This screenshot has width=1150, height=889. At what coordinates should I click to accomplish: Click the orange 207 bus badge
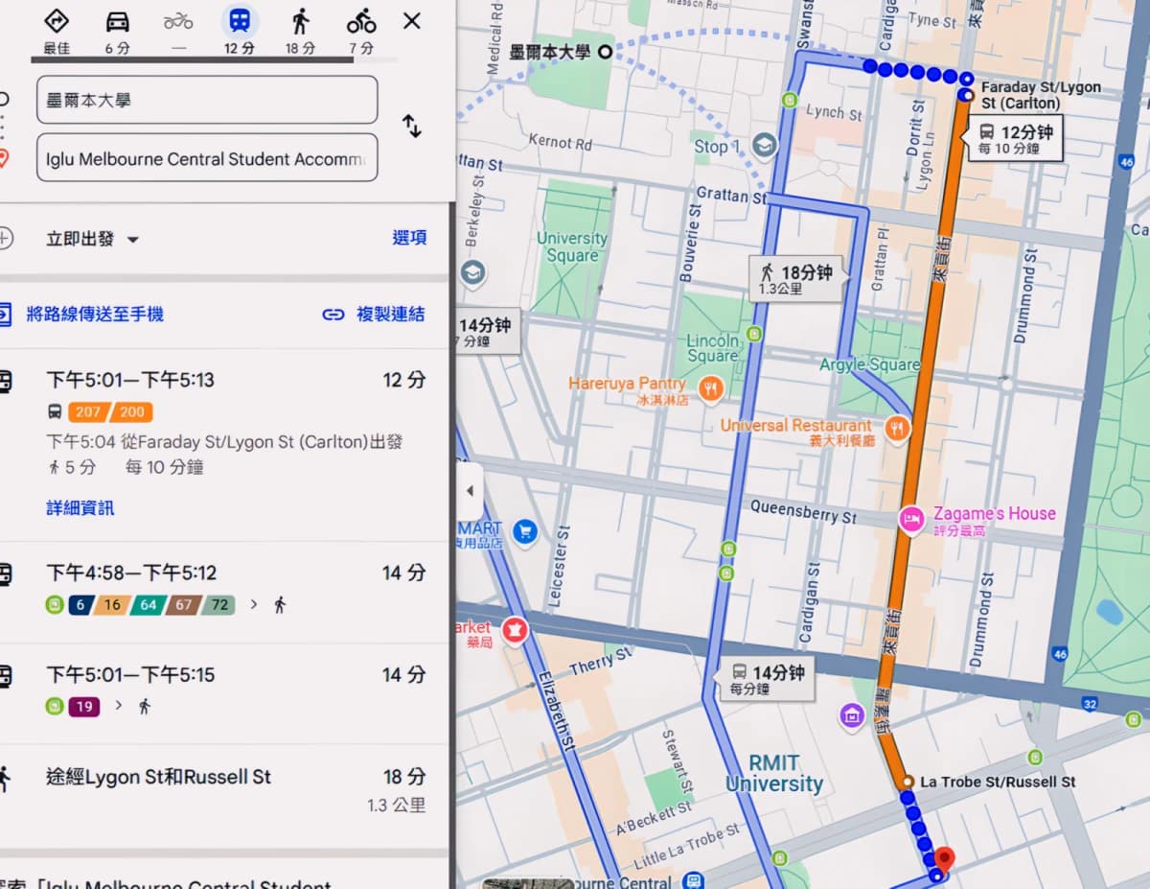[x=87, y=412]
